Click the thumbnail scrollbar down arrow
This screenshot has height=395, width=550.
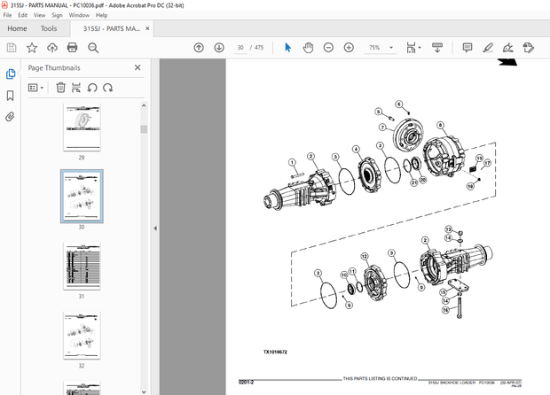pyautogui.click(x=144, y=391)
